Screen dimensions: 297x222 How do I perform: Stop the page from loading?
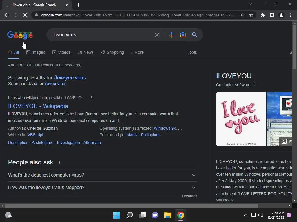click(25, 15)
